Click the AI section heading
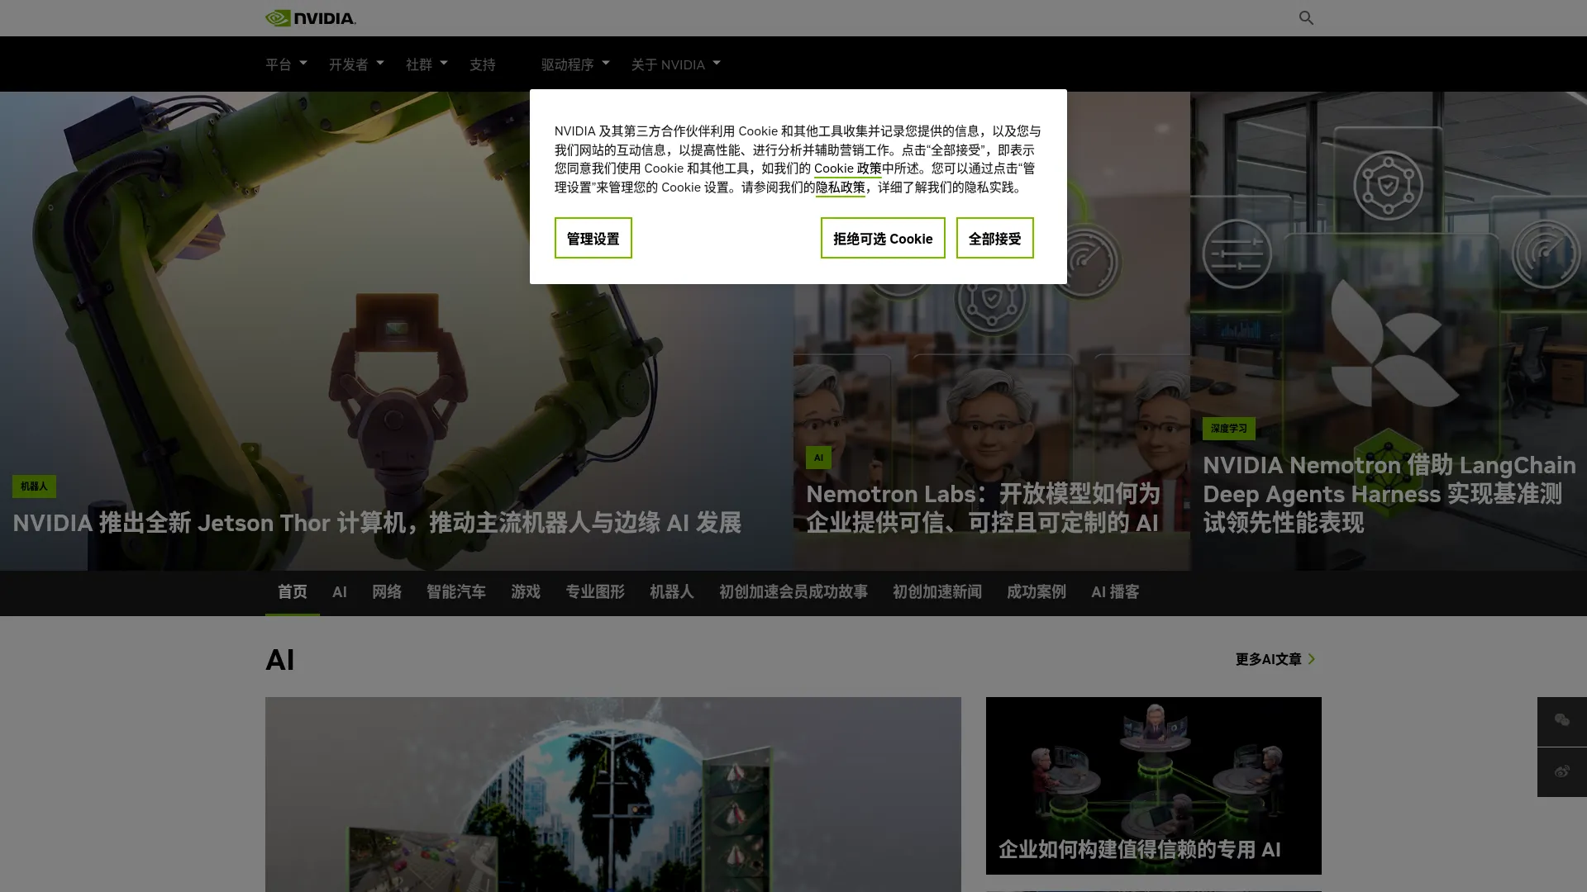Viewport: 1587px width, 892px height. pyautogui.click(x=280, y=660)
